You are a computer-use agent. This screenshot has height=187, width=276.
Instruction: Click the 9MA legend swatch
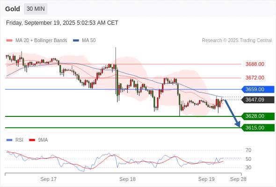click(32, 140)
